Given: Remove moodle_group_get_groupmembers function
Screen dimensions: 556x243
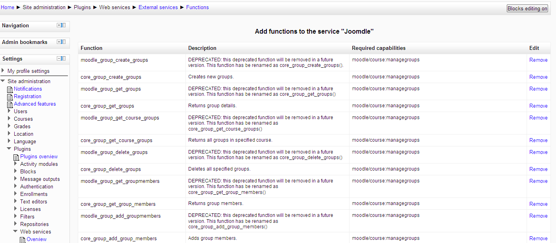Looking at the screenshot, I should tap(538, 181).
